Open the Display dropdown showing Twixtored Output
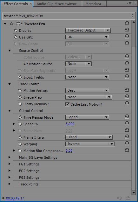Image resolution: width=138 pixels, height=202 pixels. tap(88, 31)
